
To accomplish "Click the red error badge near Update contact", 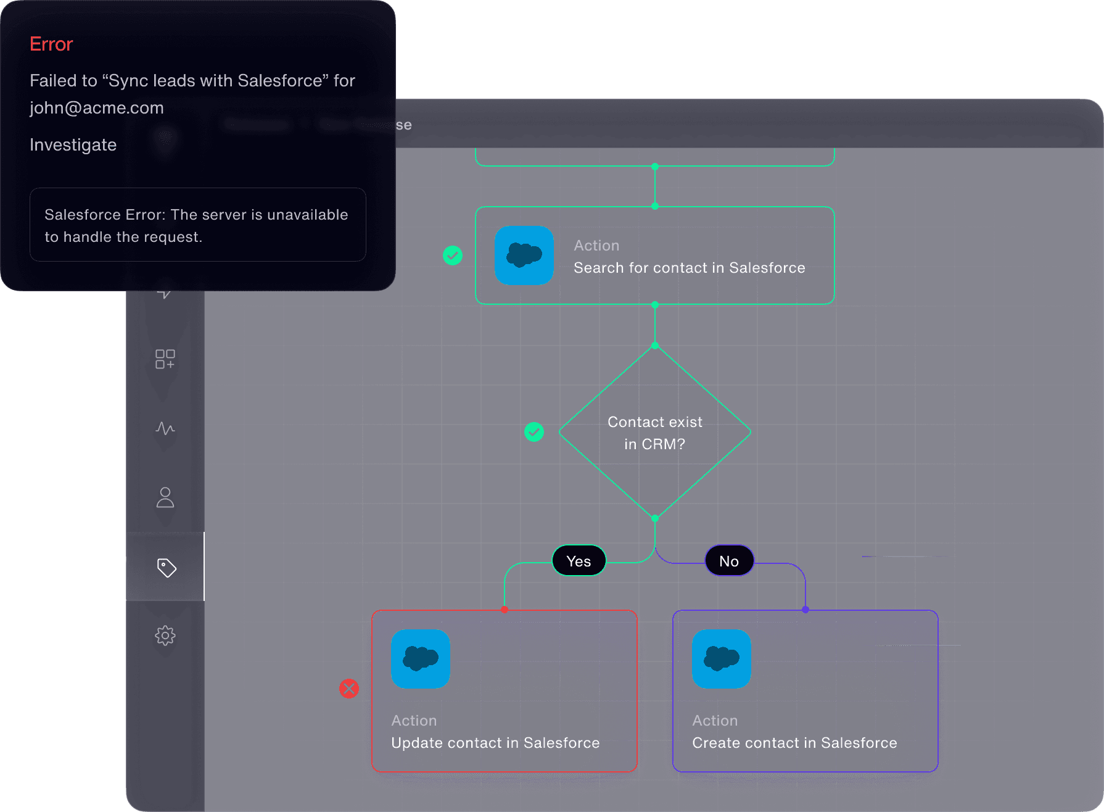I will (x=349, y=688).
